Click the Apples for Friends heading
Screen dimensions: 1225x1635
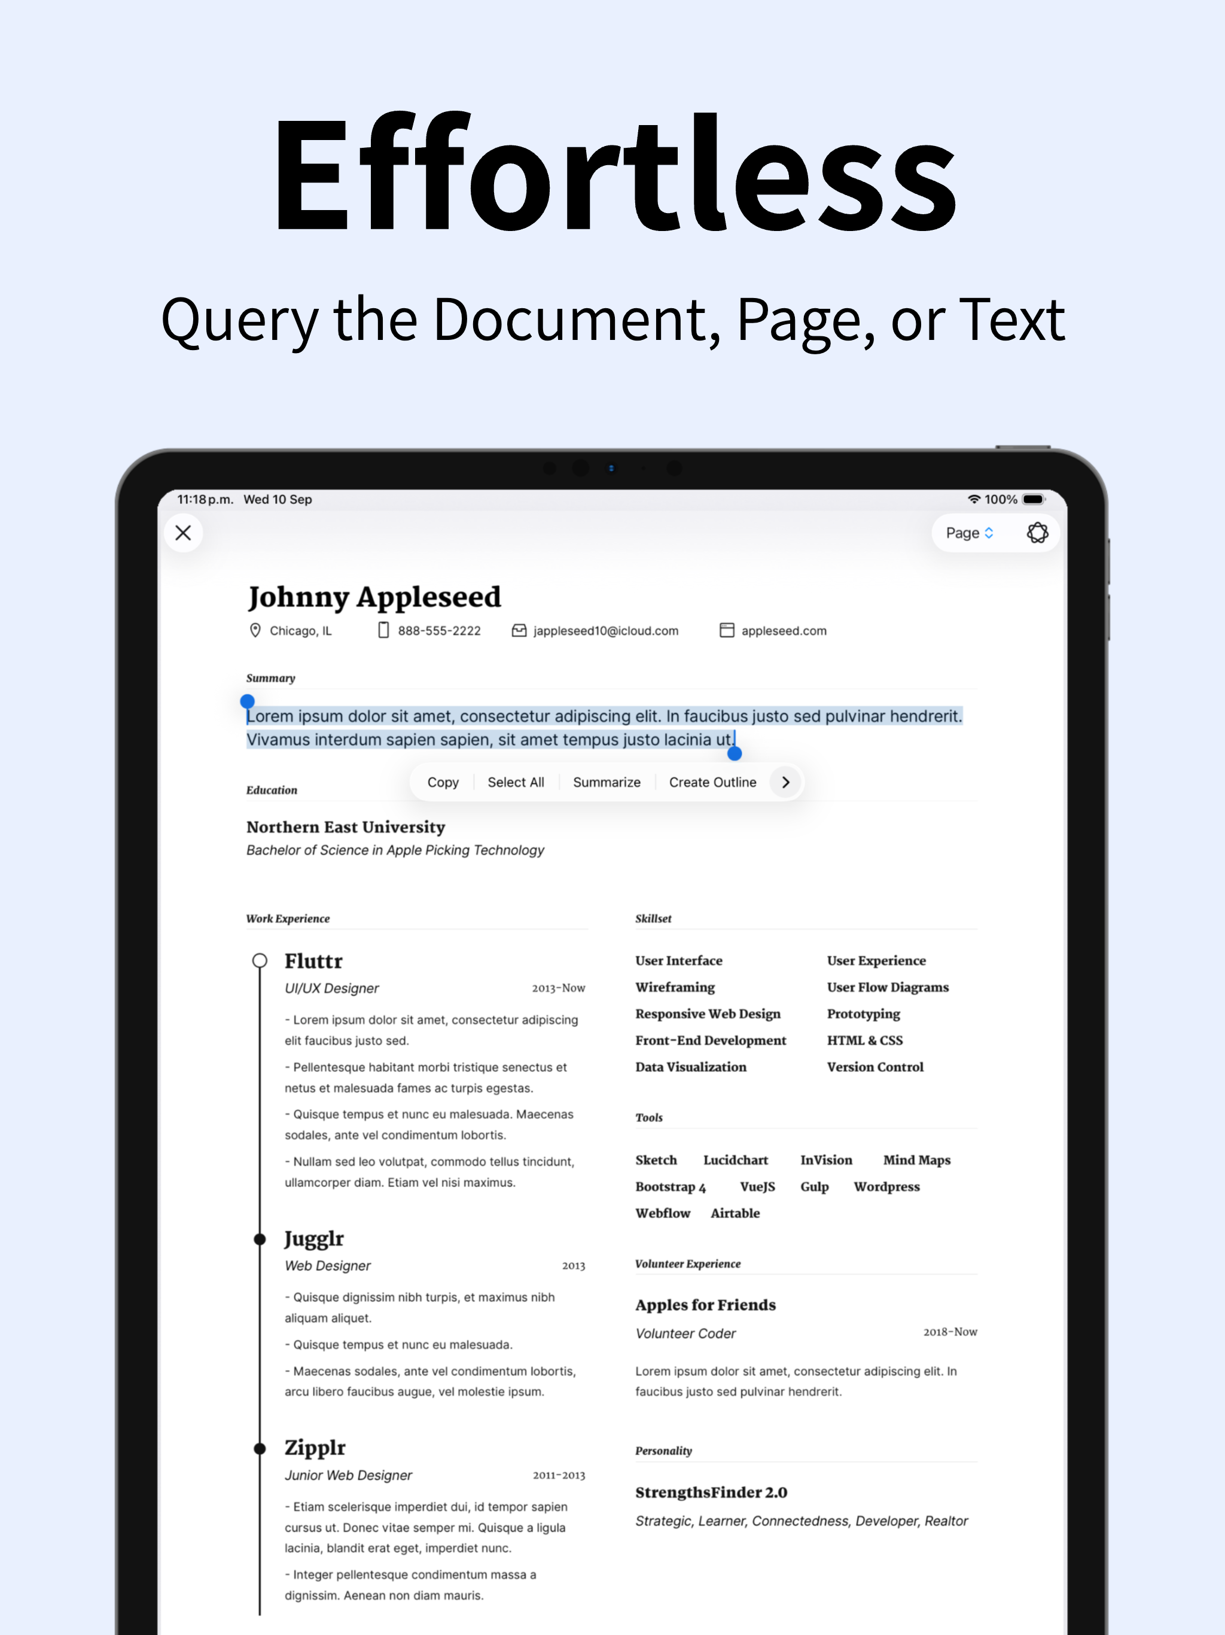(706, 1305)
